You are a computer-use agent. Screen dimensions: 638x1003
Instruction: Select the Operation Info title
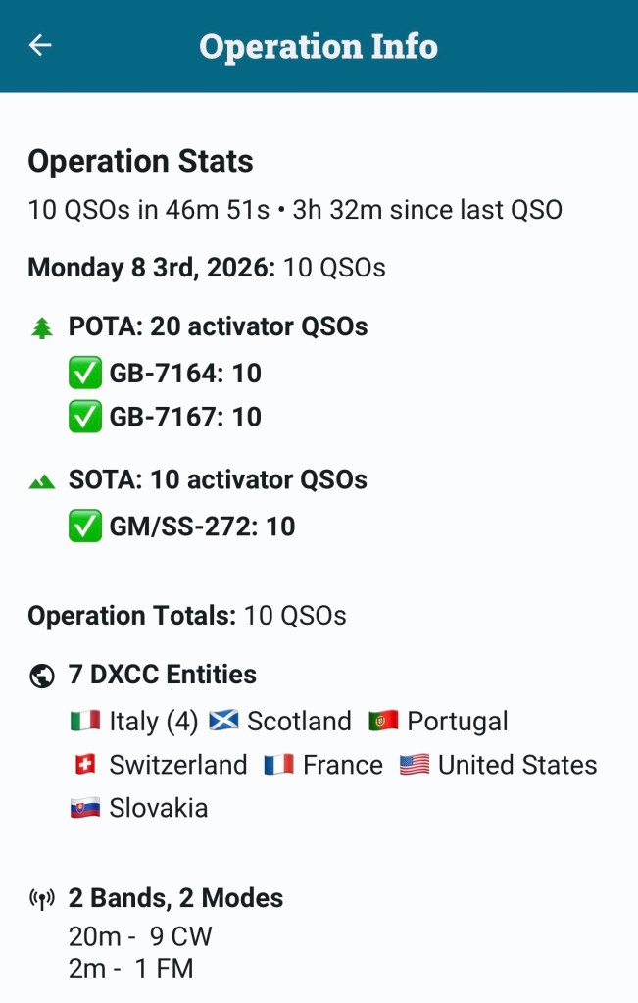(x=319, y=47)
